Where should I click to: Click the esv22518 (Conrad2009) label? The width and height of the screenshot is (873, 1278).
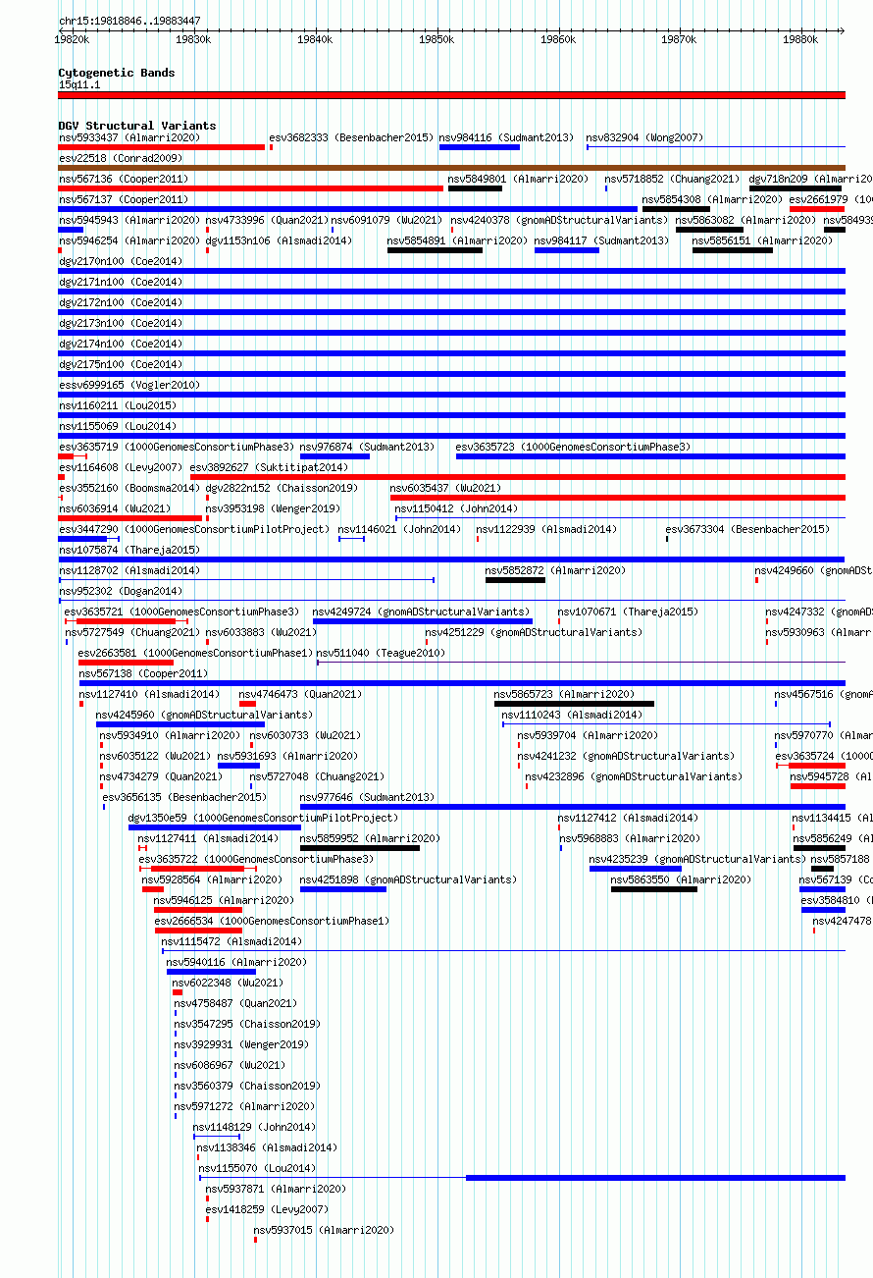point(121,158)
